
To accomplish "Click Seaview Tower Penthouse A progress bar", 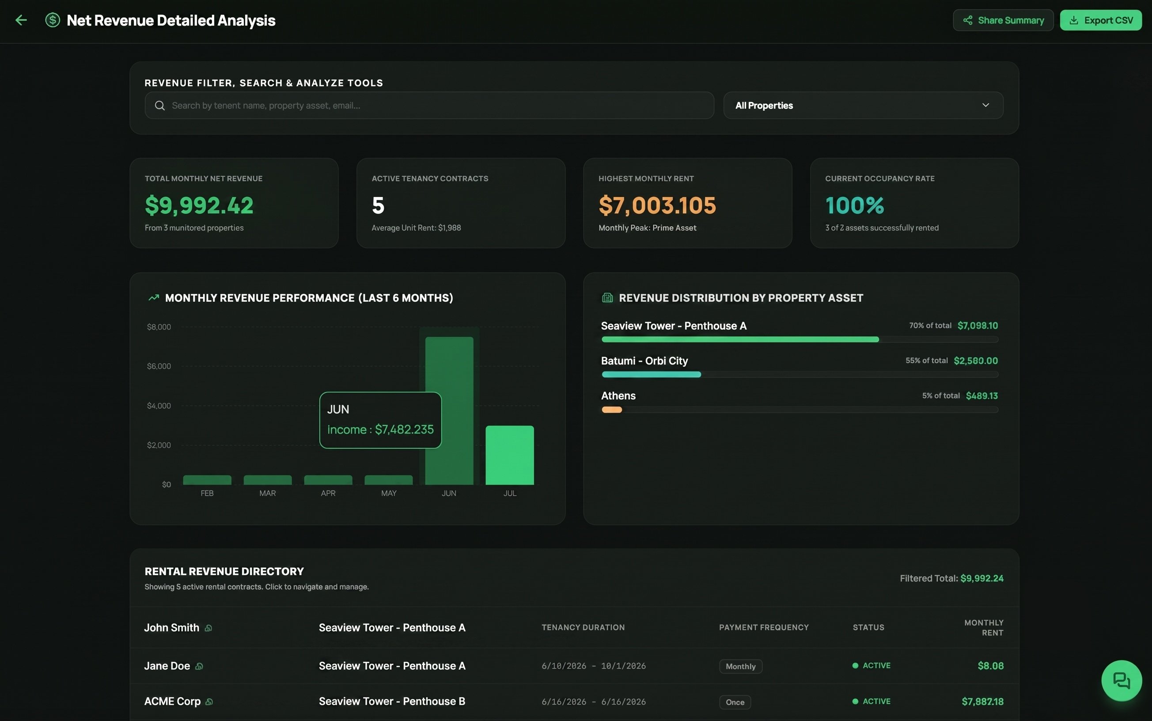I will tap(800, 340).
